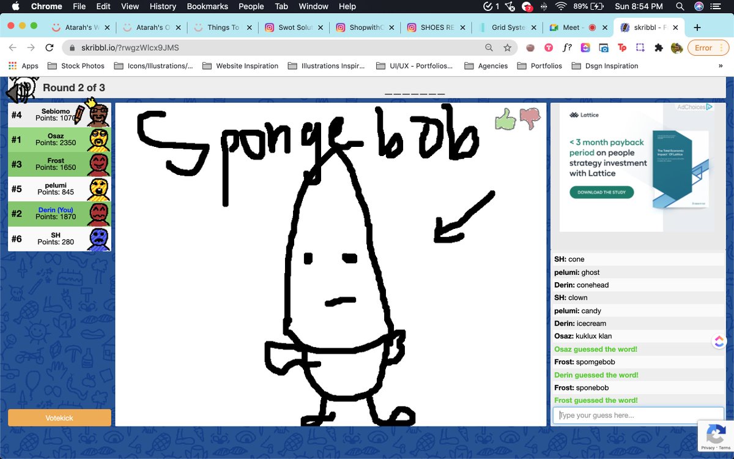The height and width of the screenshot is (459, 734).
Task: Open the f? font finder extension
Action: click(x=567, y=48)
